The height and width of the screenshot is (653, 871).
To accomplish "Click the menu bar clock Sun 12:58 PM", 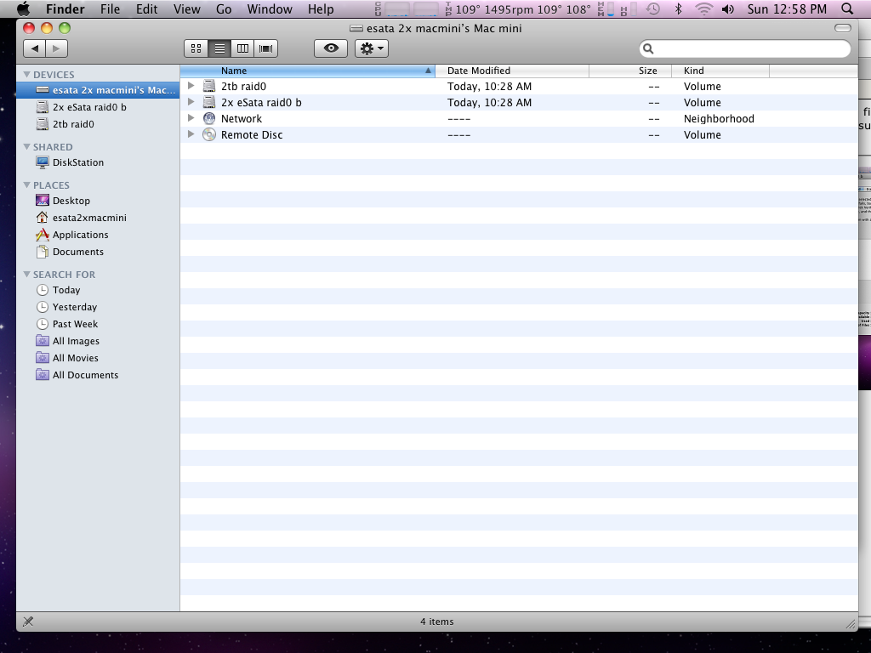I will 787,9.
